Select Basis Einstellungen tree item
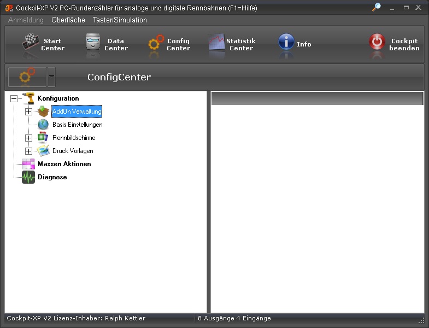 tap(78, 125)
